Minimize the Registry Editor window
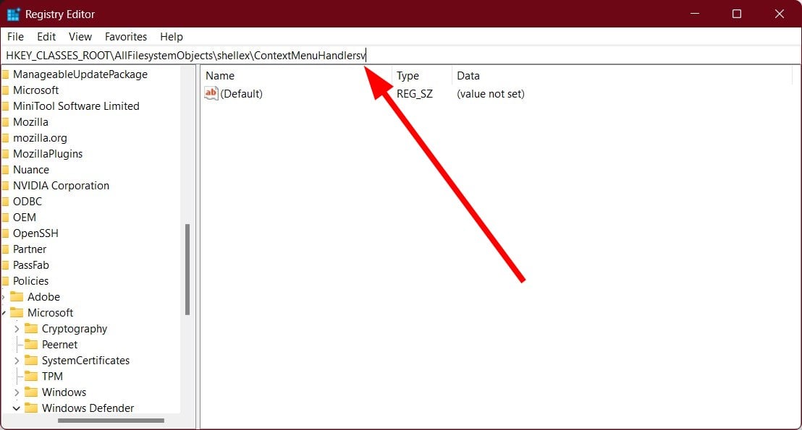The image size is (802, 430). [x=695, y=14]
